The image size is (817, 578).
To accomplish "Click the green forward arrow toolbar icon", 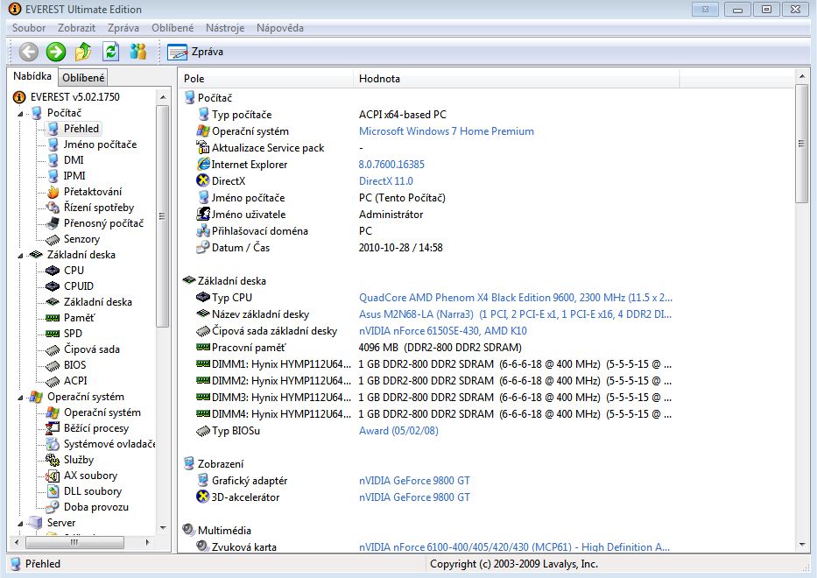I will click(56, 52).
